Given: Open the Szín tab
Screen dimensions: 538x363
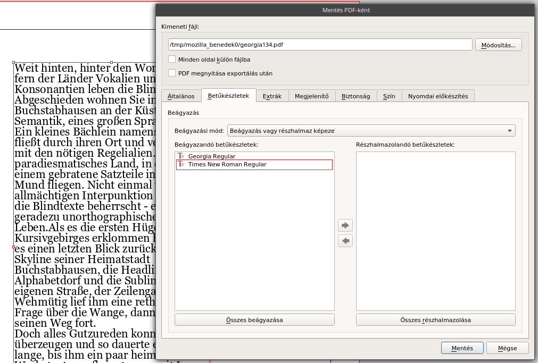Looking at the screenshot, I should 389,96.
